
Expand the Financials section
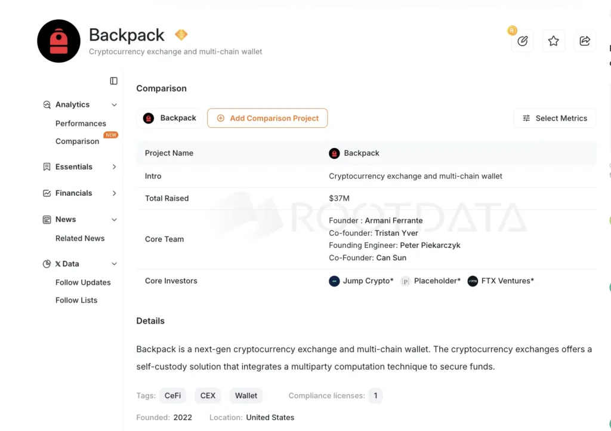click(x=114, y=193)
